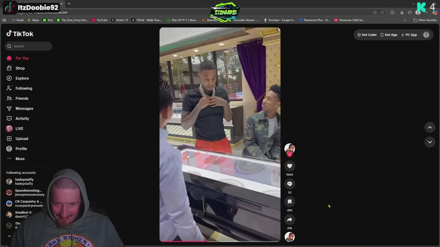The image size is (440, 247).
Task: Open the For You feed
Action: click(22, 58)
